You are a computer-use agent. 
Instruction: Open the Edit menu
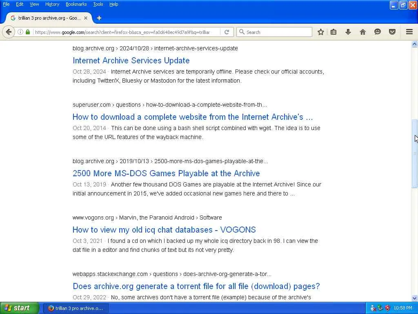tap(20, 4)
